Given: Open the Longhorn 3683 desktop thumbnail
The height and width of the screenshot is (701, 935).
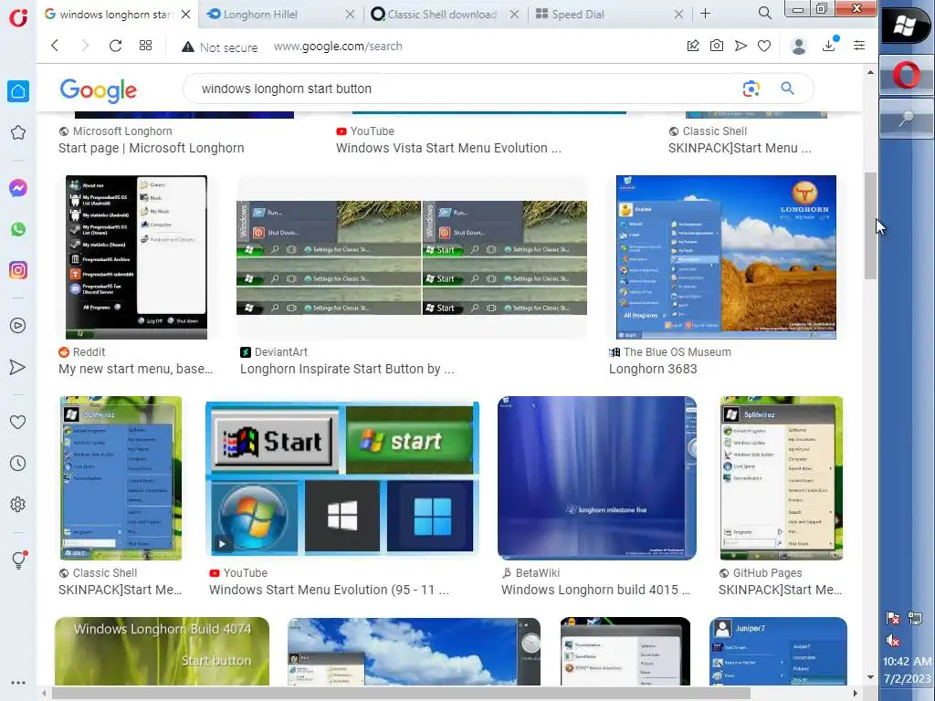Looking at the screenshot, I should [x=726, y=256].
